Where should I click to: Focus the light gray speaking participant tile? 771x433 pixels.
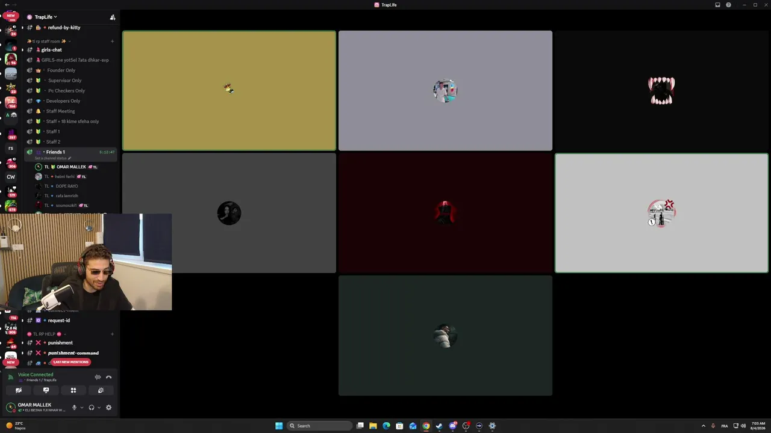coord(661,213)
